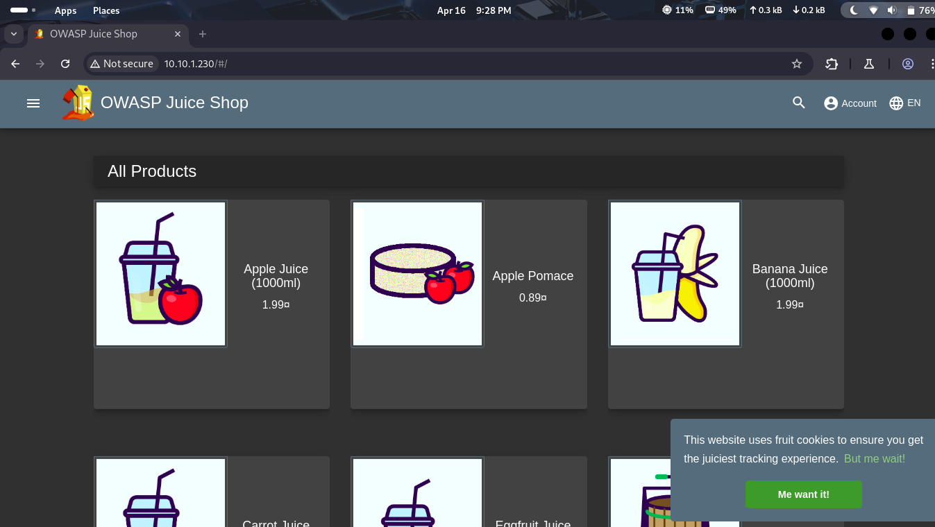Viewport: 935px width, 527px height.
Task: Click the Juice Shop logo icon
Action: 78,103
